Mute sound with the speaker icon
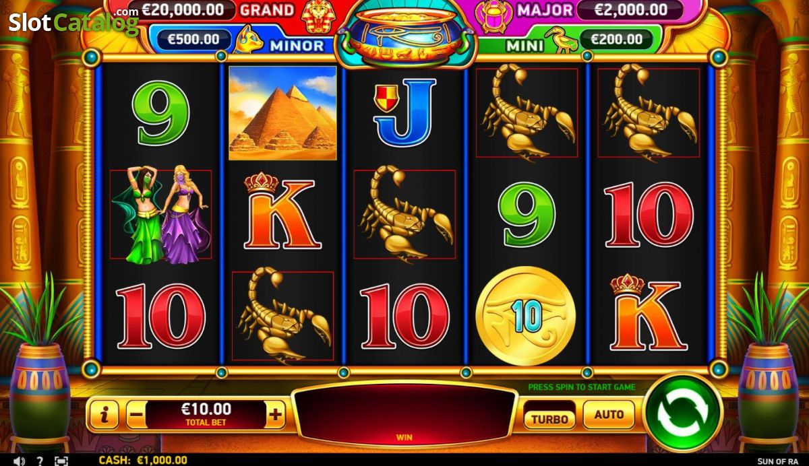 pyautogui.click(x=19, y=461)
